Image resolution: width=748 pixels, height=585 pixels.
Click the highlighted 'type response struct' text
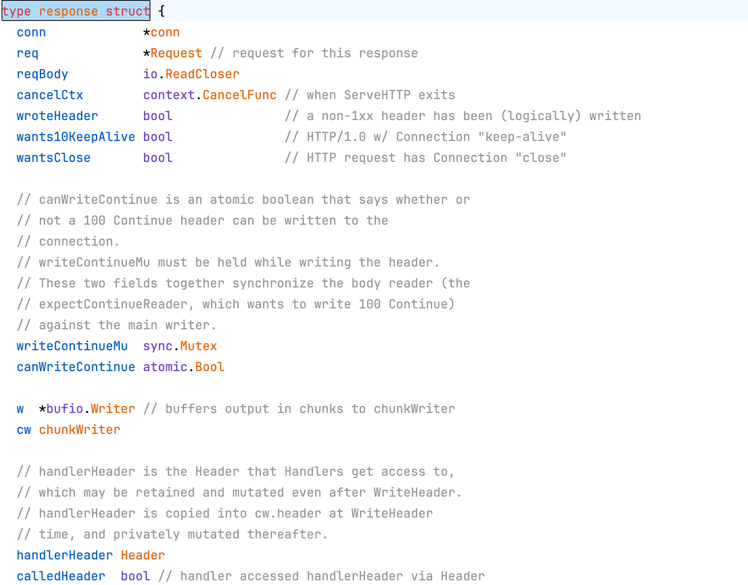pyautogui.click(x=76, y=11)
